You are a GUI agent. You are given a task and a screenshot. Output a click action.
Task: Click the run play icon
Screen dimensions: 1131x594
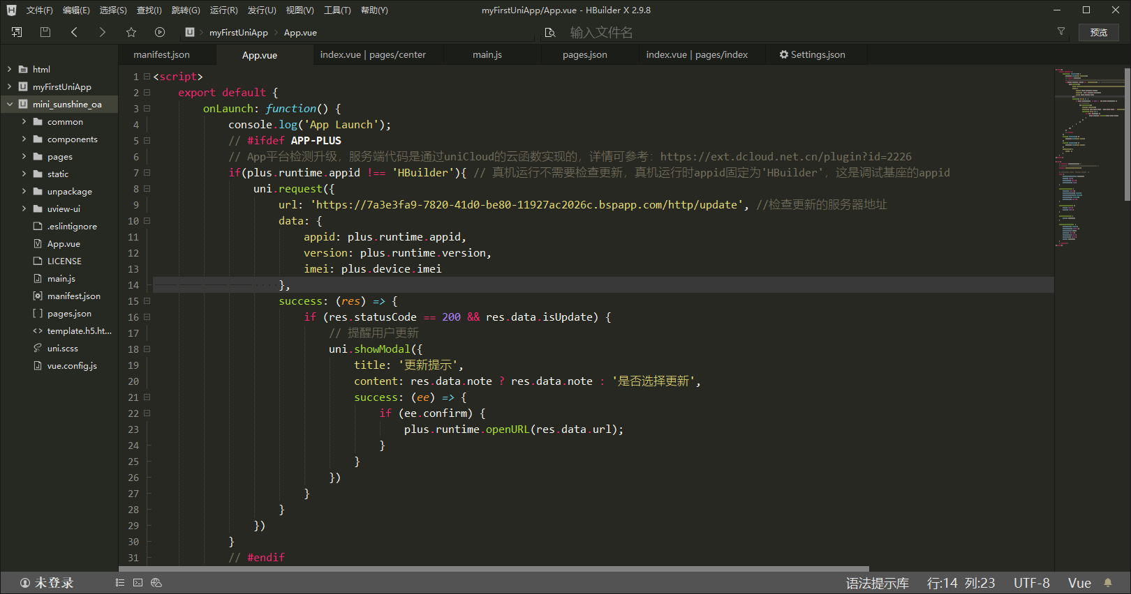pyautogui.click(x=160, y=32)
